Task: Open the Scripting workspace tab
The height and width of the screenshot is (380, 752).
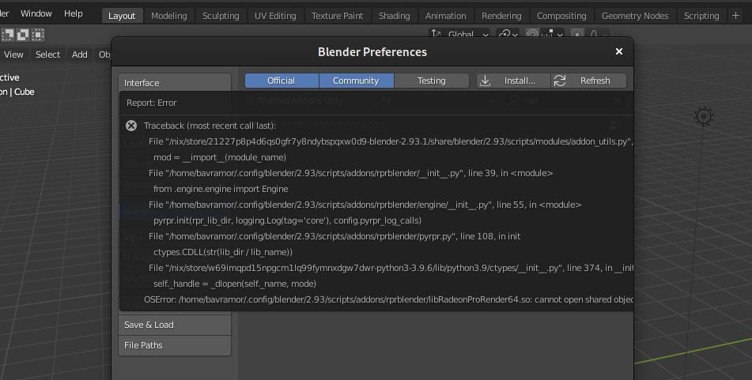Action: pyautogui.click(x=701, y=16)
